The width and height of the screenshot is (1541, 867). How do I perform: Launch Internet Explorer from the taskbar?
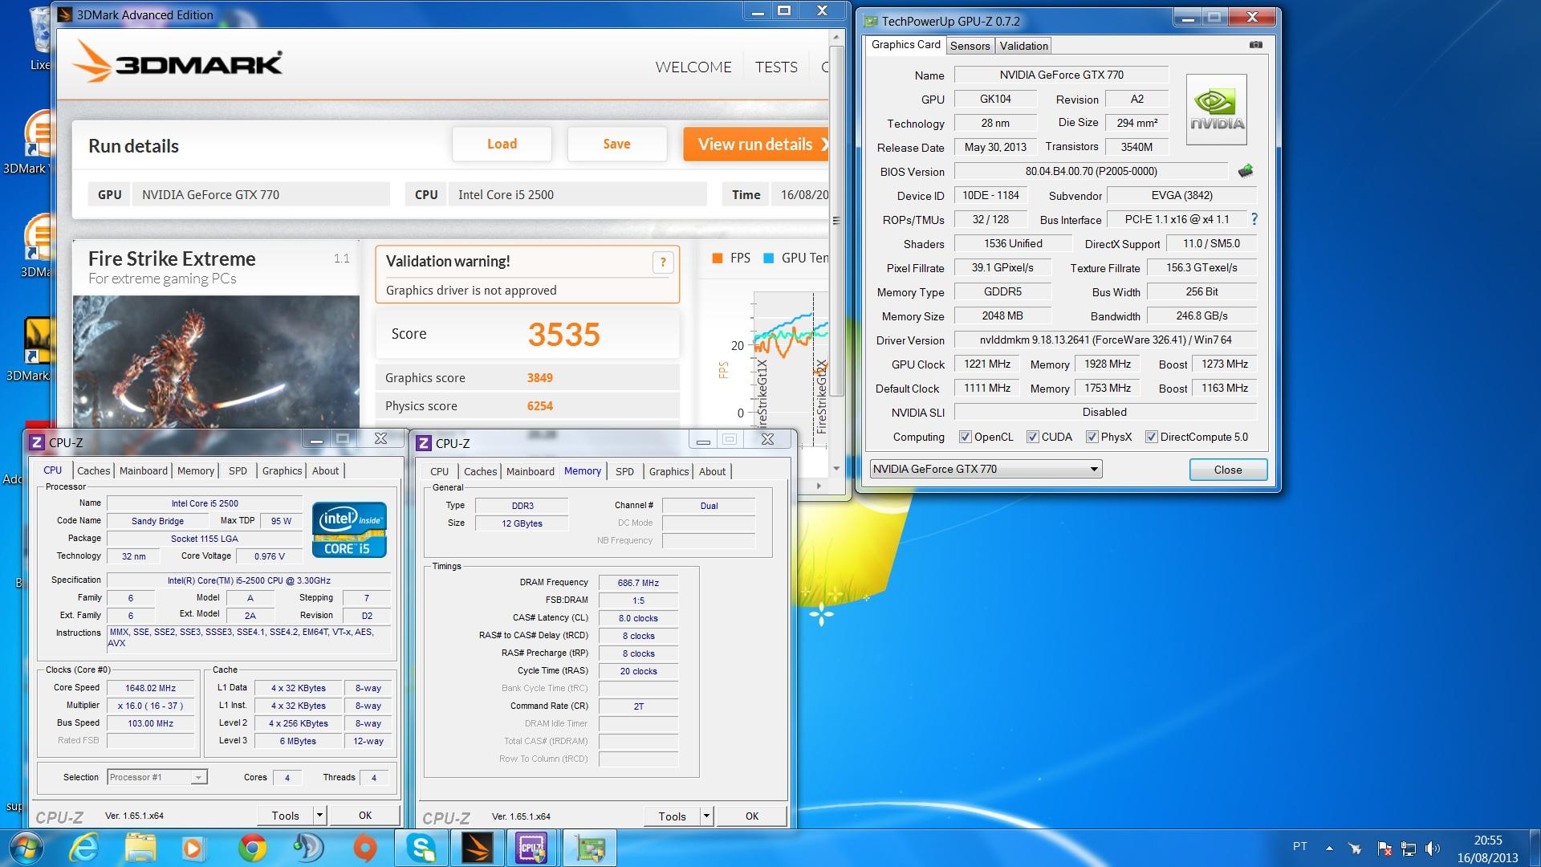coord(83,848)
